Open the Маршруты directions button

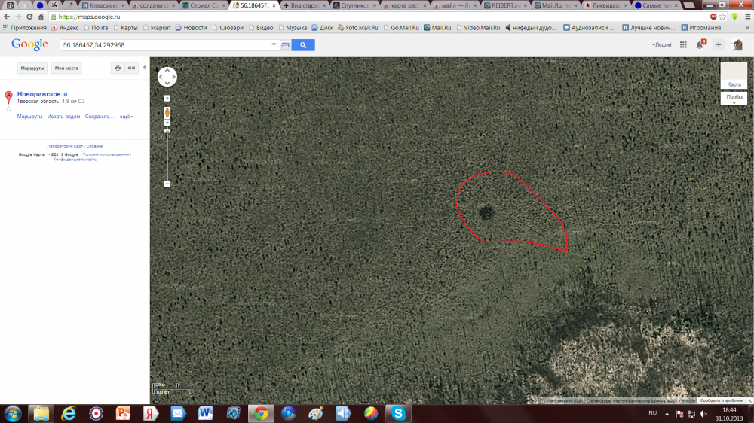pos(32,68)
